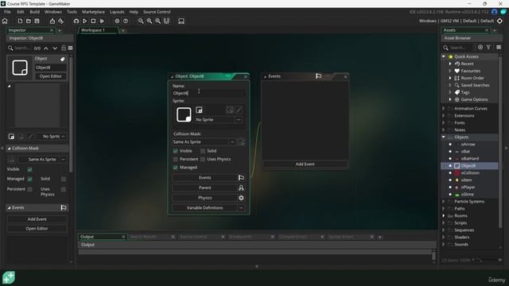The height and width of the screenshot is (286, 509).
Task: Toggle the Visible checkbox in the Object editor
Action: click(175, 151)
